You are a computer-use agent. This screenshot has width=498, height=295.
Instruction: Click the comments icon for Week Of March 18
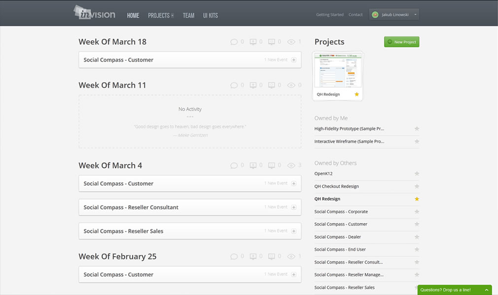click(234, 42)
